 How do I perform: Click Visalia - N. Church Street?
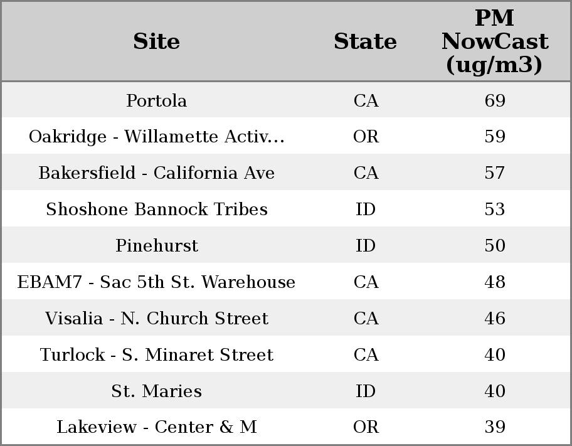point(156,319)
